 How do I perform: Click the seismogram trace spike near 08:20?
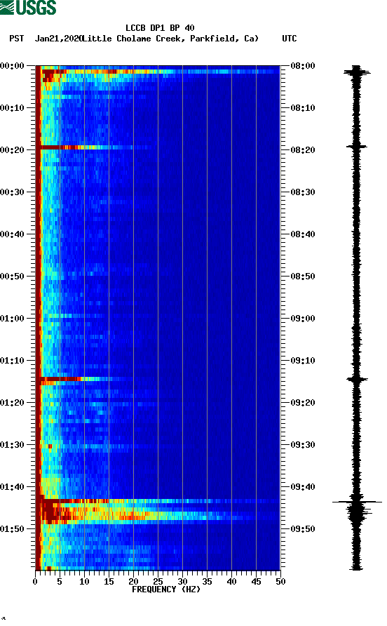[356, 147]
